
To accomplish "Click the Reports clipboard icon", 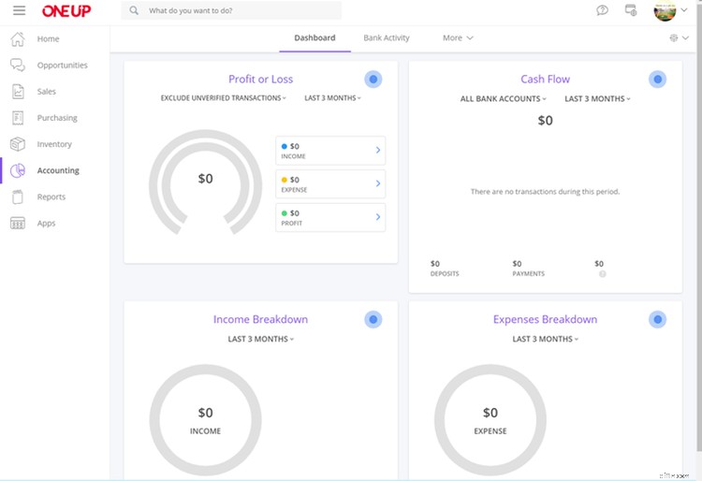I will [17, 197].
